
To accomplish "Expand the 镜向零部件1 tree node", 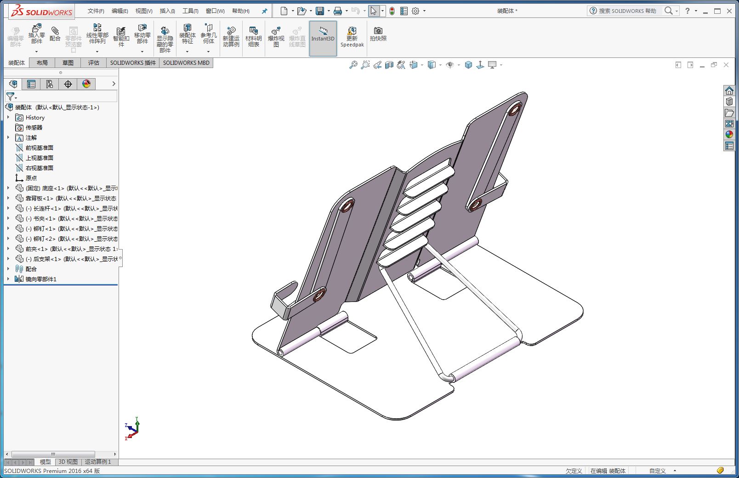I will pos(8,279).
